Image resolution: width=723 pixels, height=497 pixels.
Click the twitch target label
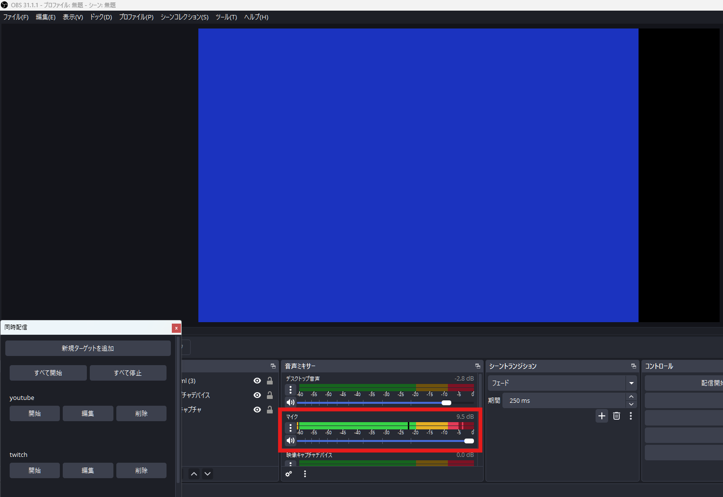pyautogui.click(x=18, y=455)
